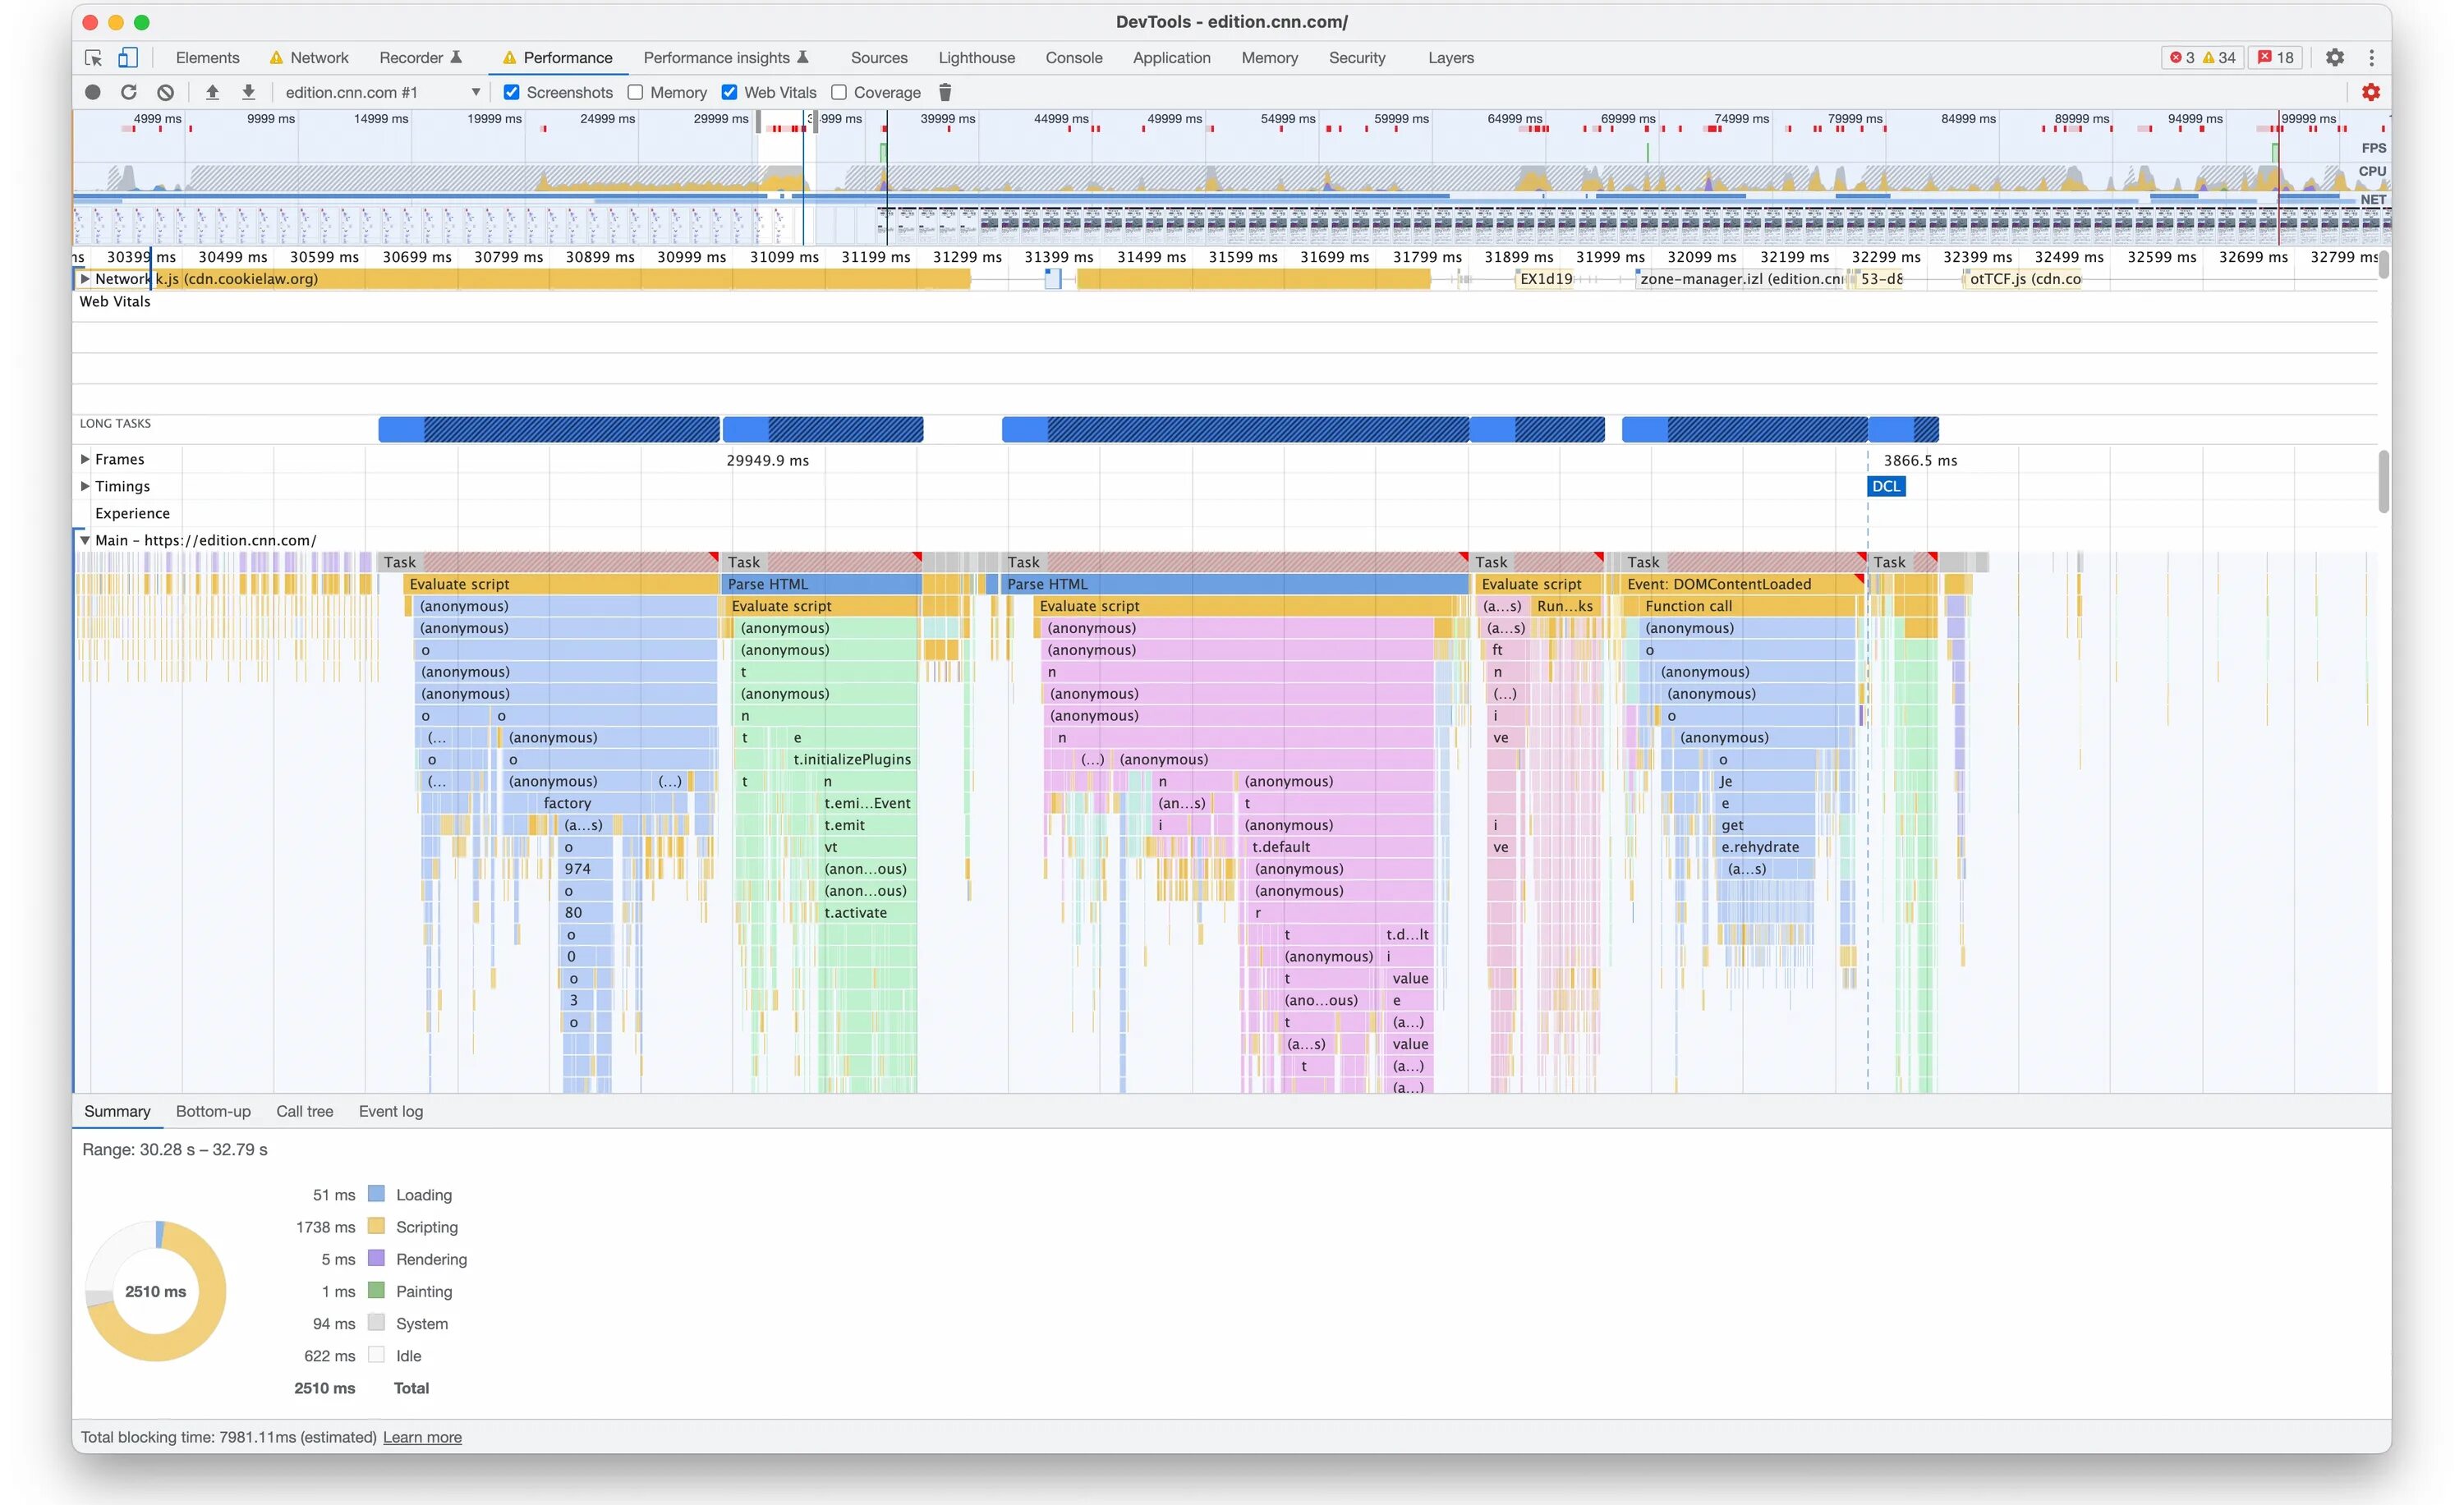Image resolution: width=2464 pixels, height=1505 pixels.
Task: Click the save profile download icon
Action: click(x=248, y=92)
